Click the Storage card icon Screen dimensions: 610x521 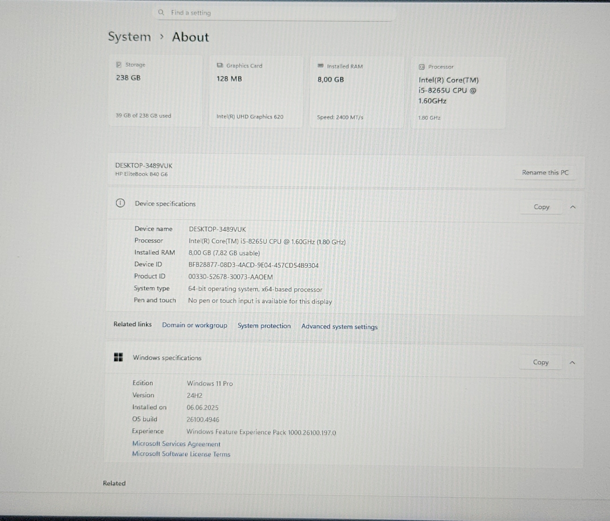pyautogui.click(x=119, y=65)
